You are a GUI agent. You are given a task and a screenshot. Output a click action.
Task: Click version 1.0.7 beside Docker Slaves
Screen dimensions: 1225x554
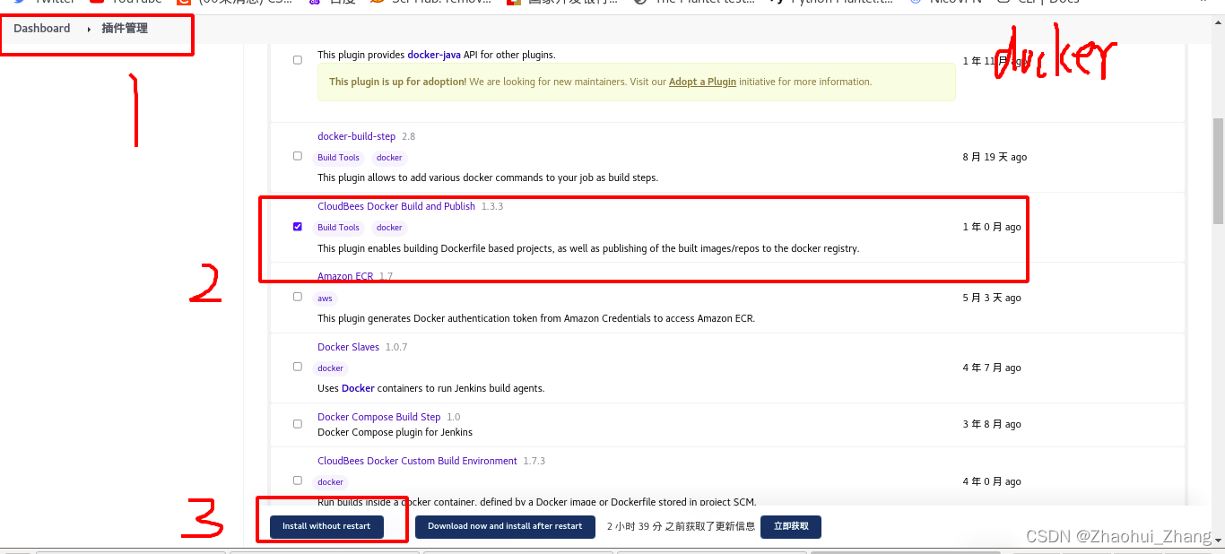(x=396, y=347)
